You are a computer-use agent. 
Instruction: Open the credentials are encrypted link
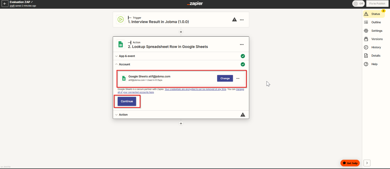point(196,89)
